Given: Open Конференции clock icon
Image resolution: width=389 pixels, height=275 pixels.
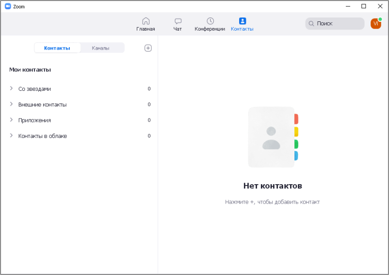Looking at the screenshot, I should pos(210,21).
